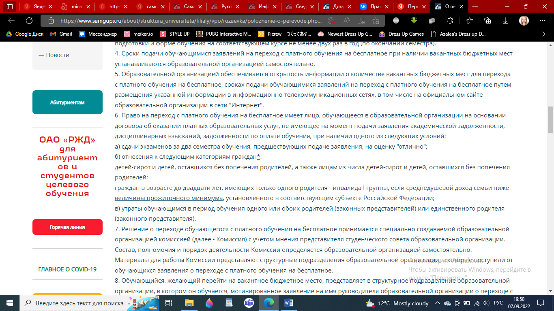Add this page to favorites
554x311 pixels.
(376, 21)
